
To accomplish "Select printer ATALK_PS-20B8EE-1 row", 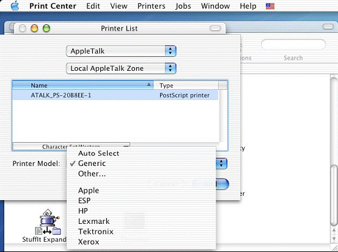I will (x=116, y=95).
